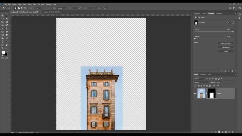
Task: Select the Crop tool
Action: coord(3,22)
